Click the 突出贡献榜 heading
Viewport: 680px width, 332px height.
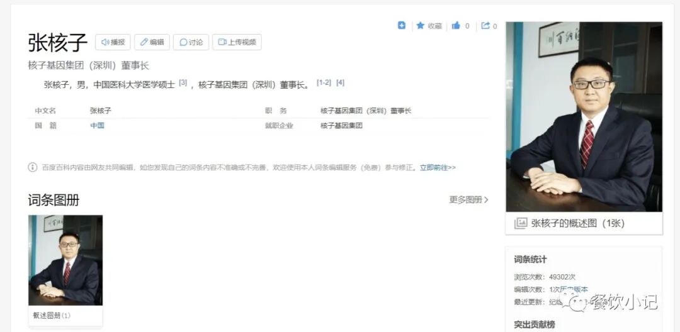535,324
